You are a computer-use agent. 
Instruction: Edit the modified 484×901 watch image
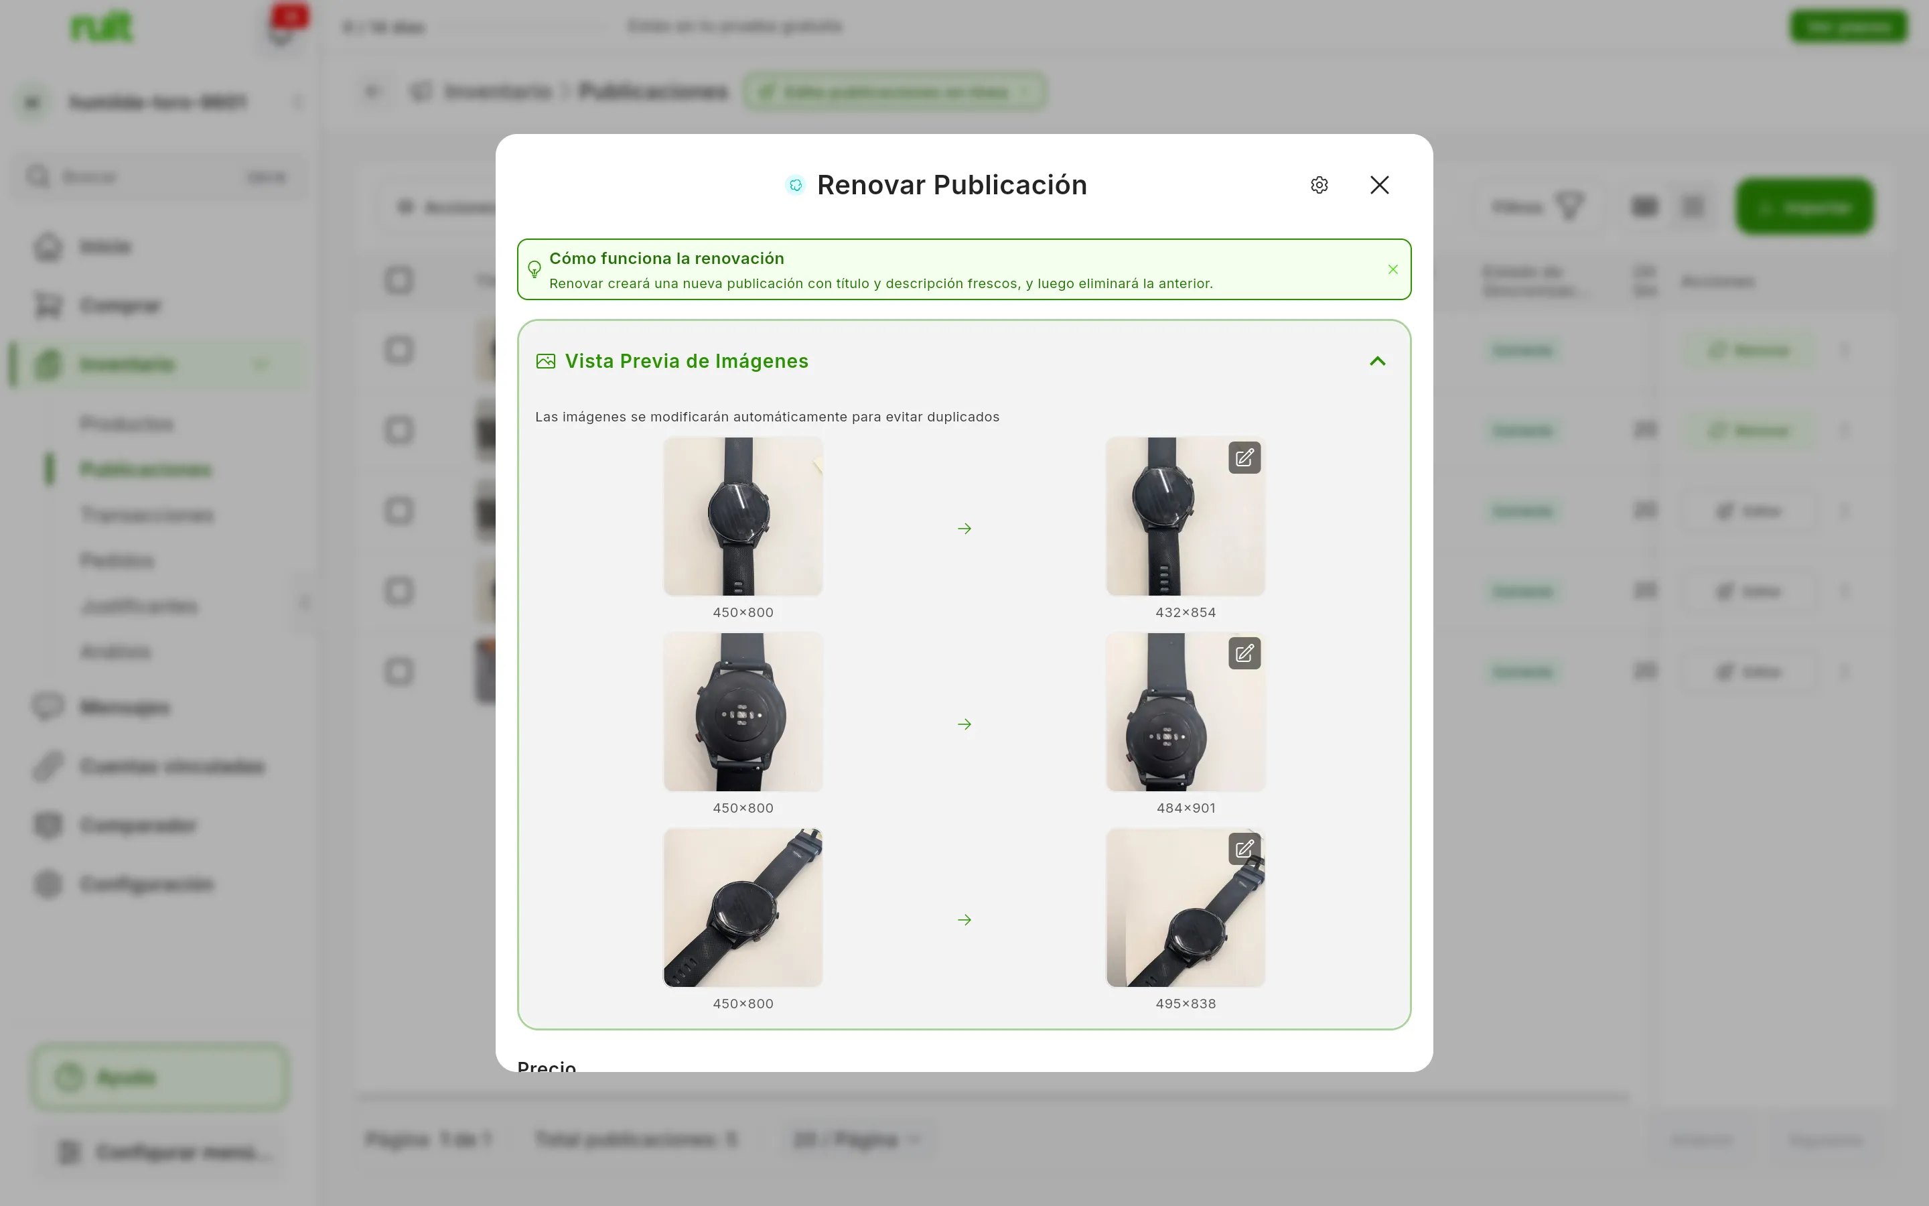(1244, 653)
